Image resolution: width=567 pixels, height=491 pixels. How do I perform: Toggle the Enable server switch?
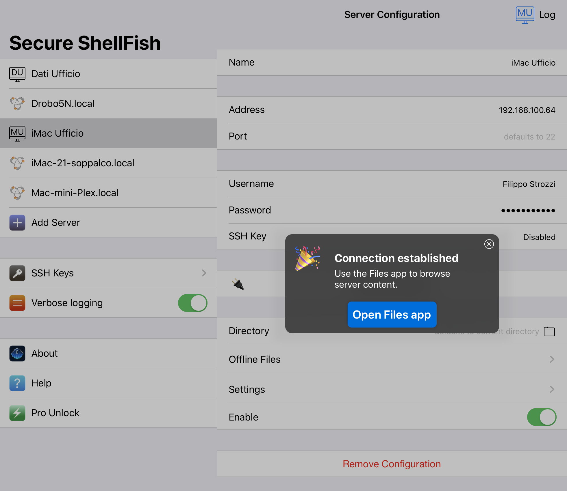tap(542, 417)
